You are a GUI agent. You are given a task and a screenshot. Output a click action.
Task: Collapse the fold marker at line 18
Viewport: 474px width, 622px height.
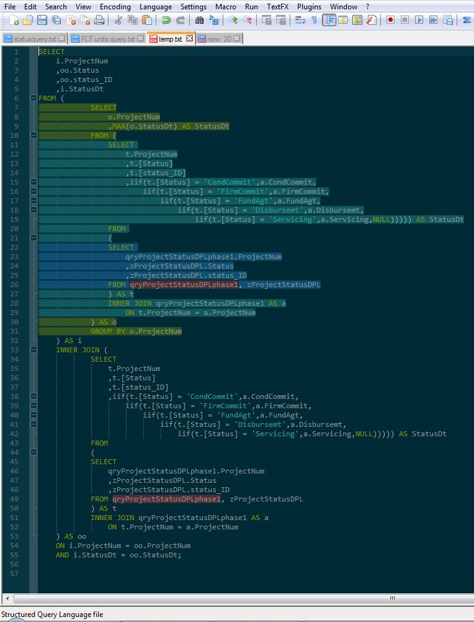point(34,210)
